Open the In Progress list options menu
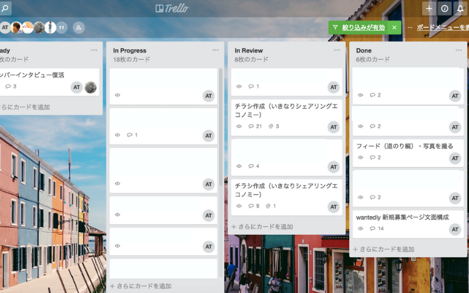The image size is (469, 293). click(x=215, y=50)
